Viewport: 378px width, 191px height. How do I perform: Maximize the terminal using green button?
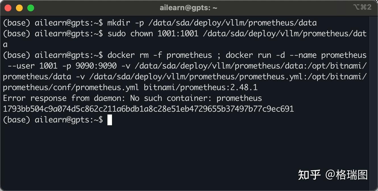31,8
